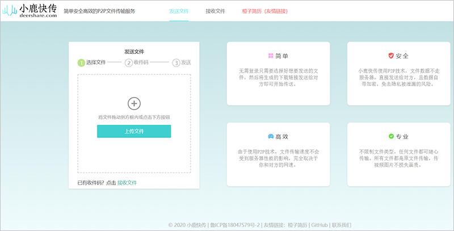Select step 2 circle 收件码

coord(129,62)
